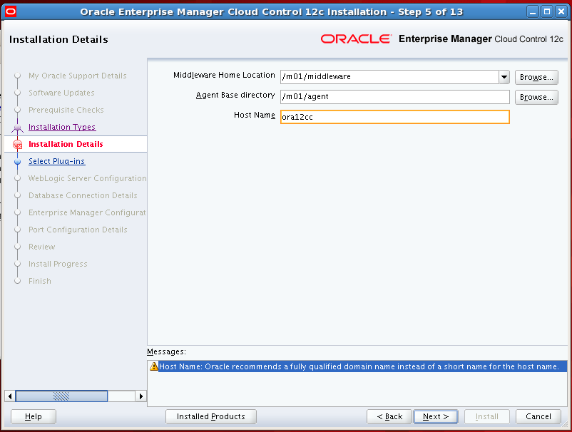This screenshot has height=432, width=572.
Task: Click the Software Updates step label
Action: point(61,93)
